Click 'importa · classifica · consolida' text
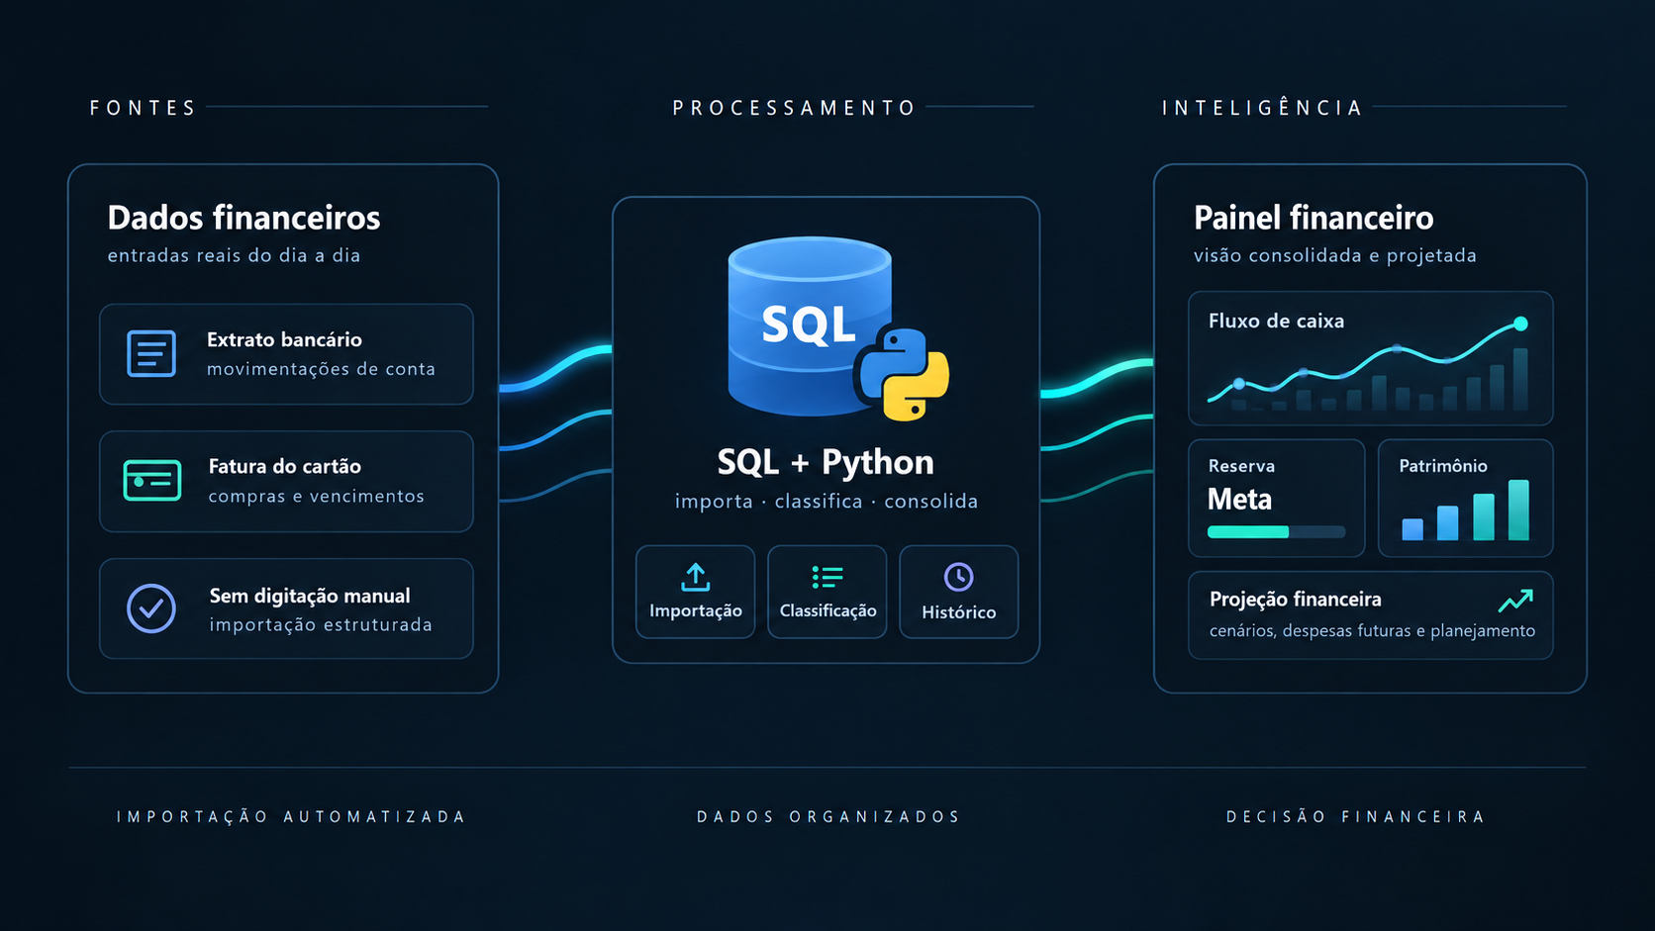 pos(827,502)
